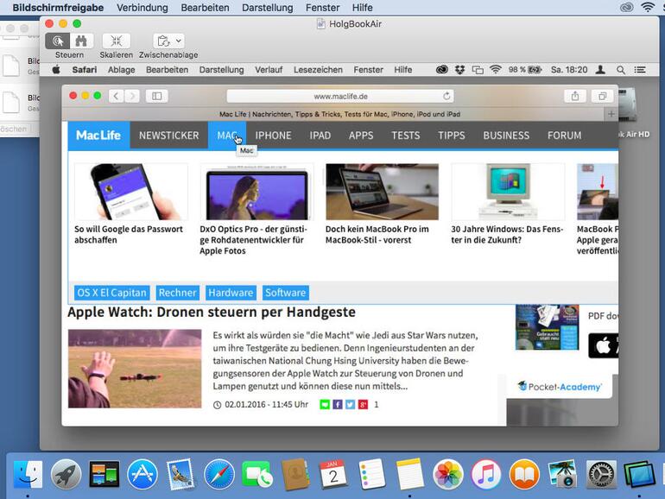Screen dimensions: 665x499
Task: Open iTunes from the Dock
Action: (x=486, y=474)
